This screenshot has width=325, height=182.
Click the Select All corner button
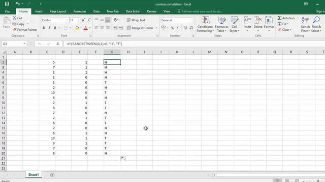coord(4,52)
